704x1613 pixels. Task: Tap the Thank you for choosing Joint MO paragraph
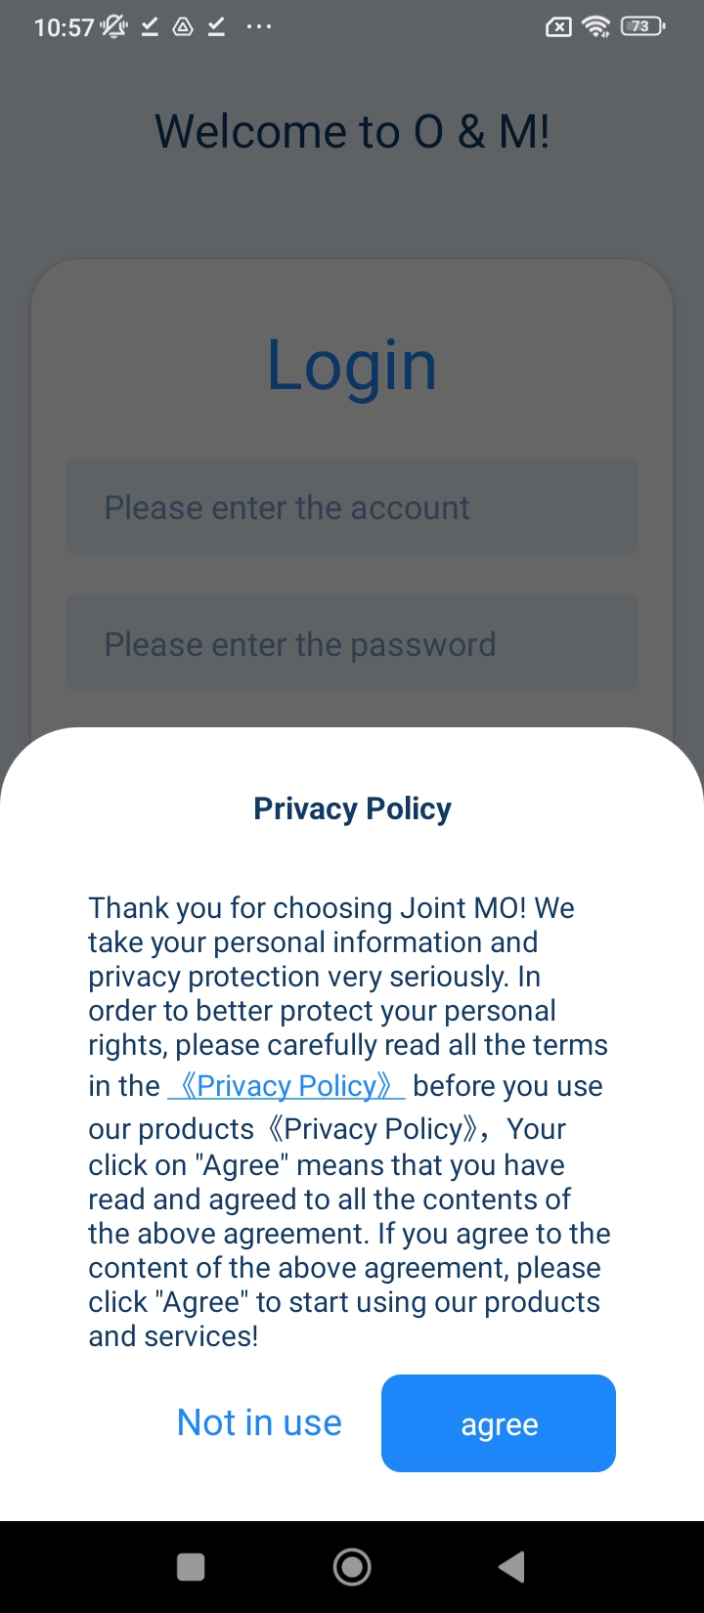point(350,1121)
